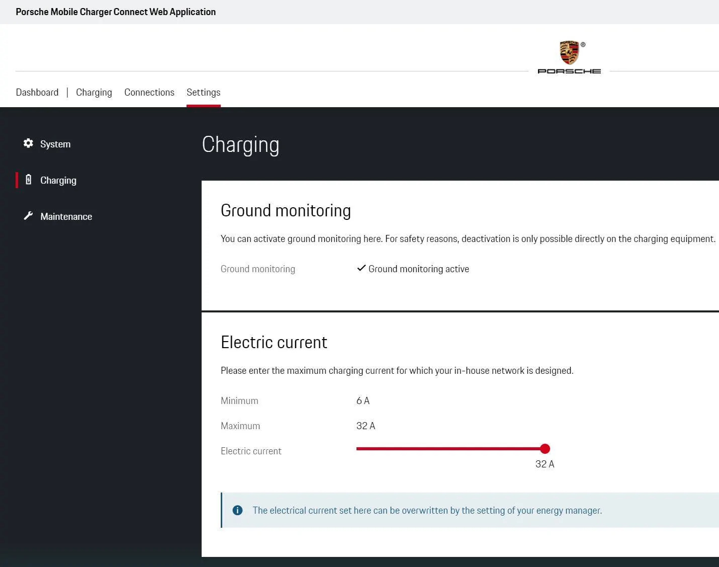Click the Ground monitoring field label
This screenshot has width=719, height=567.
[x=258, y=269]
